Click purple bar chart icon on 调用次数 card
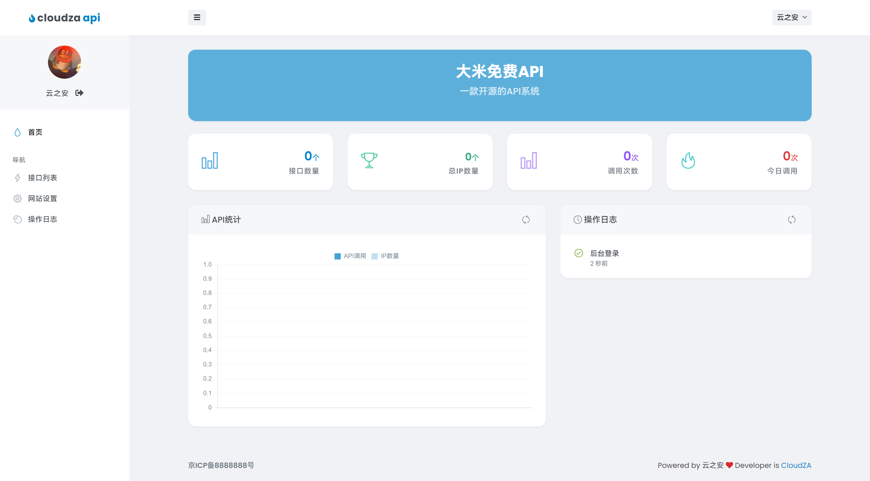This screenshot has height=481, width=870. [x=529, y=160]
